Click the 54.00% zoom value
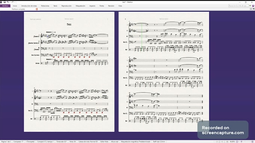This screenshot has width=255, height=143. pos(232,142)
